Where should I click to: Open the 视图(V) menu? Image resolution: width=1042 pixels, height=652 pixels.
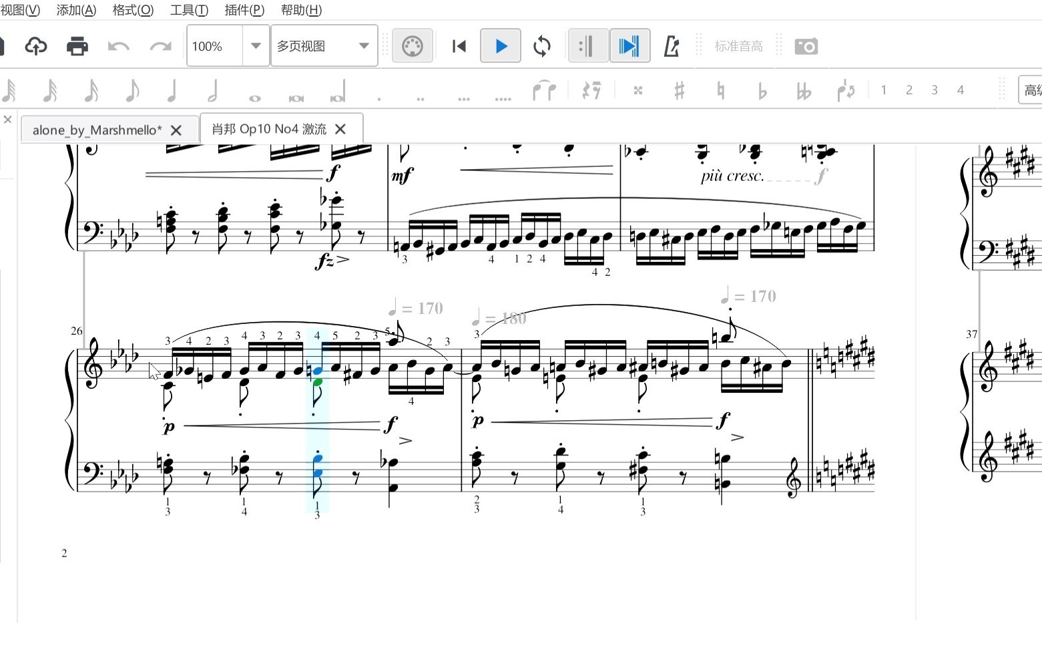(x=20, y=10)
